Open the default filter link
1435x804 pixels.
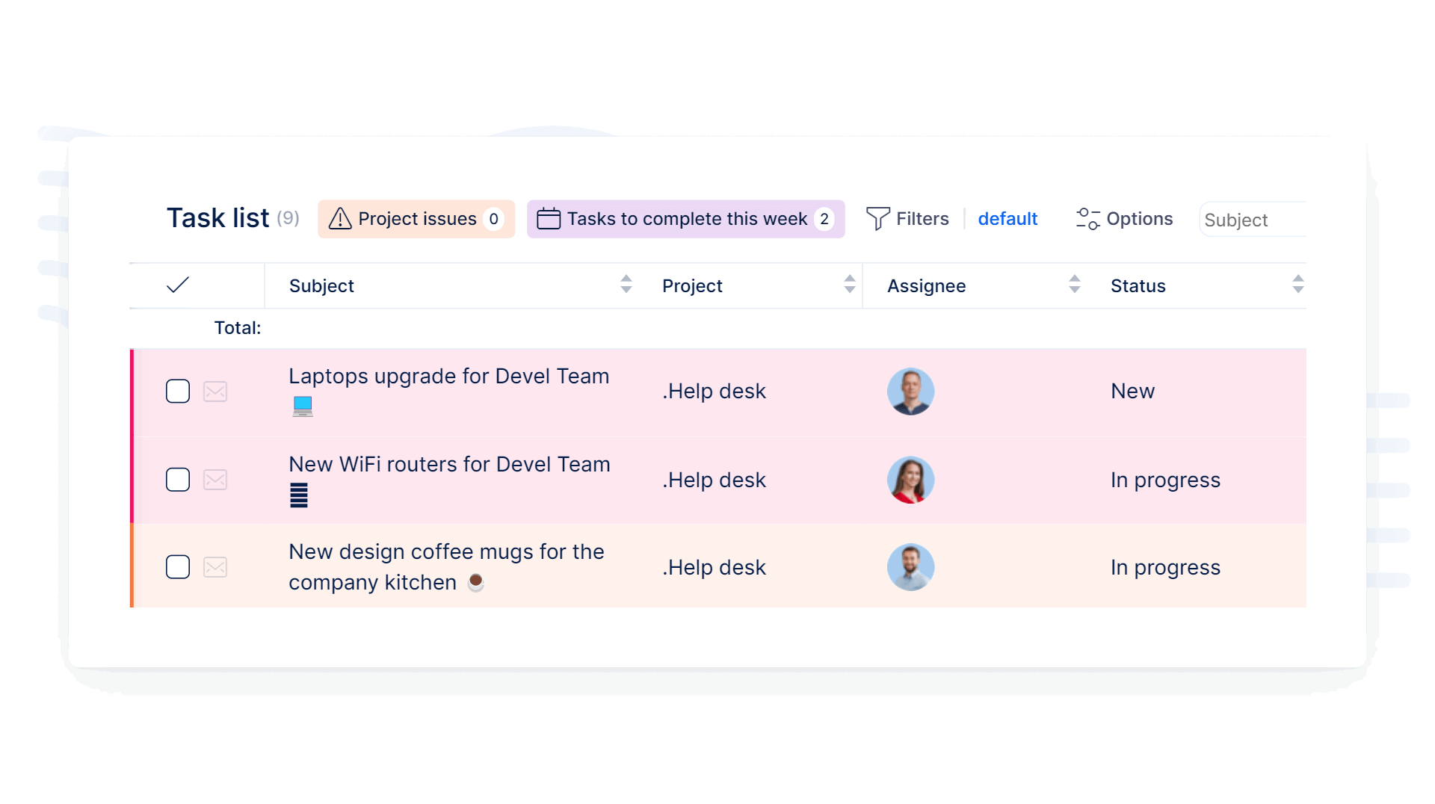click(1007, 219)
